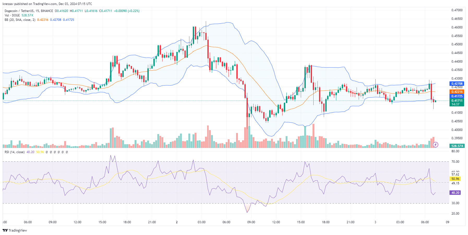Click the knessav published on TradingView.com caption
The image size is (468, 235).
pyautogui.click(x=47, y=4)
